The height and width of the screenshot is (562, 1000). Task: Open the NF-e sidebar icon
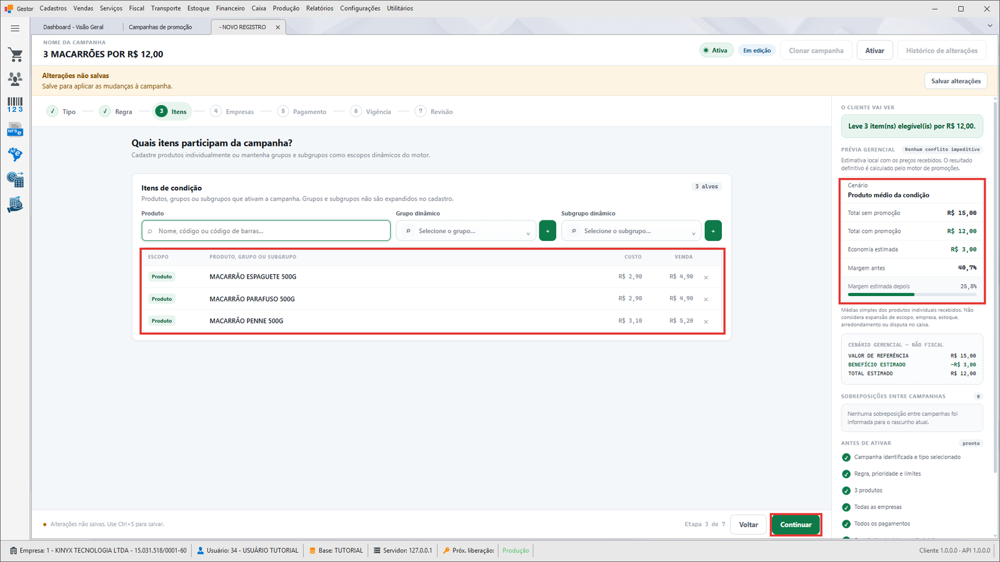point(15,154)
